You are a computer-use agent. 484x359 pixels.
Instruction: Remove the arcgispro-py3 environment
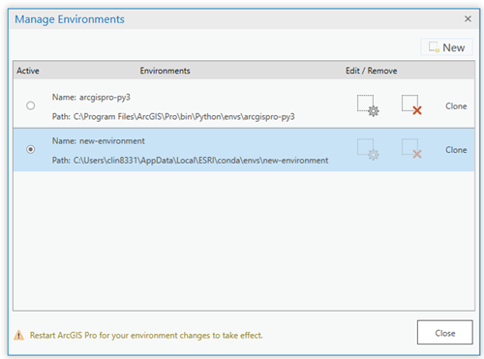(x=411, y=105)
